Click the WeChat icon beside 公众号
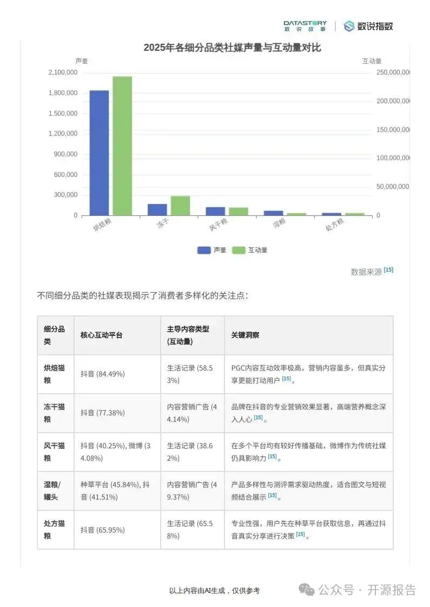 click(x=306, y=590)
